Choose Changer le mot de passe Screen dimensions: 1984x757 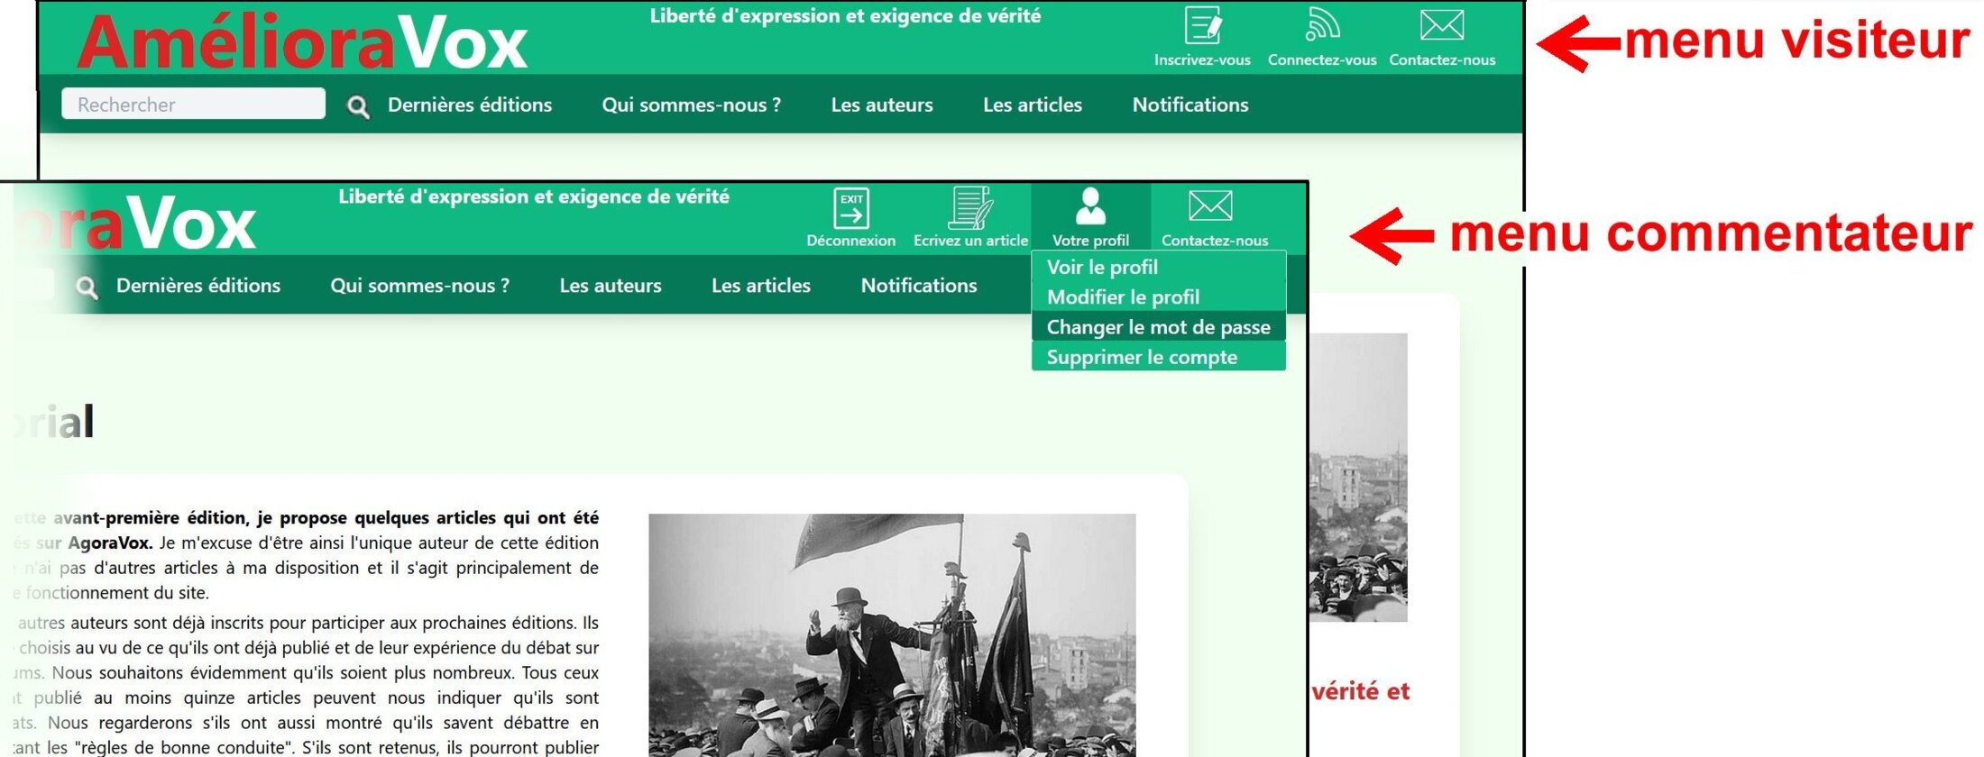click(x=1158, y=327)
